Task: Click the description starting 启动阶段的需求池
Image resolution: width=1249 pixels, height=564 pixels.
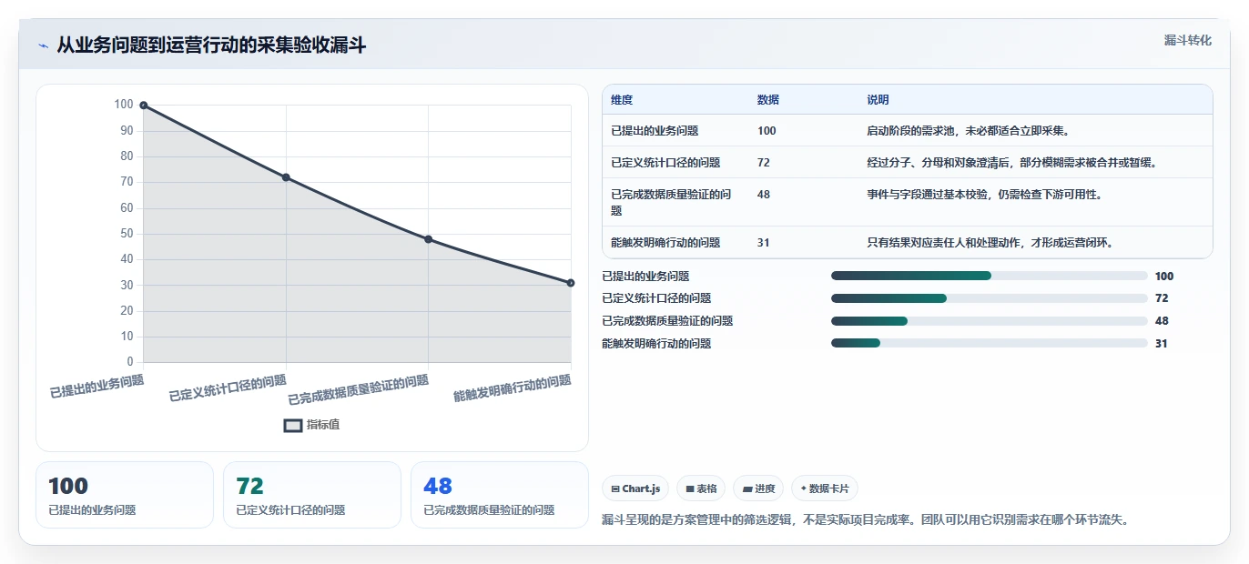Action: click(969, 131)
